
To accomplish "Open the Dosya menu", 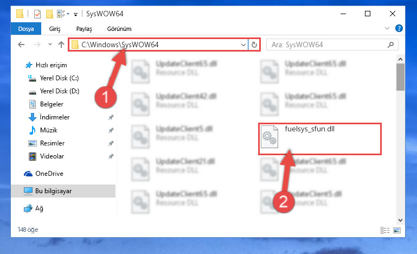I will pos(26,29).
